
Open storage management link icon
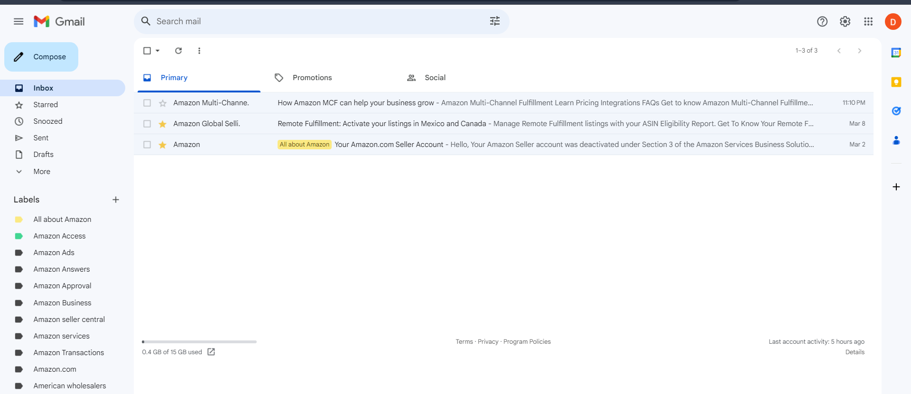[x=211, y=352]
